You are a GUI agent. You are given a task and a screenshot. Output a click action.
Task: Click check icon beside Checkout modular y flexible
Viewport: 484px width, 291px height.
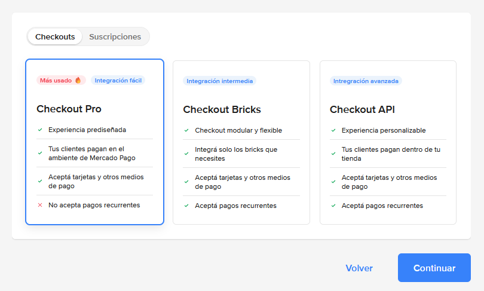[x=186, y=130]
